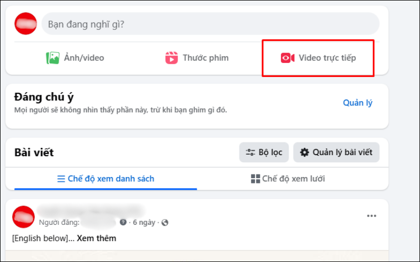The image size is (420, 262).
Task: Click the "[English below]..." post text
Action: [x=44, y=238]
